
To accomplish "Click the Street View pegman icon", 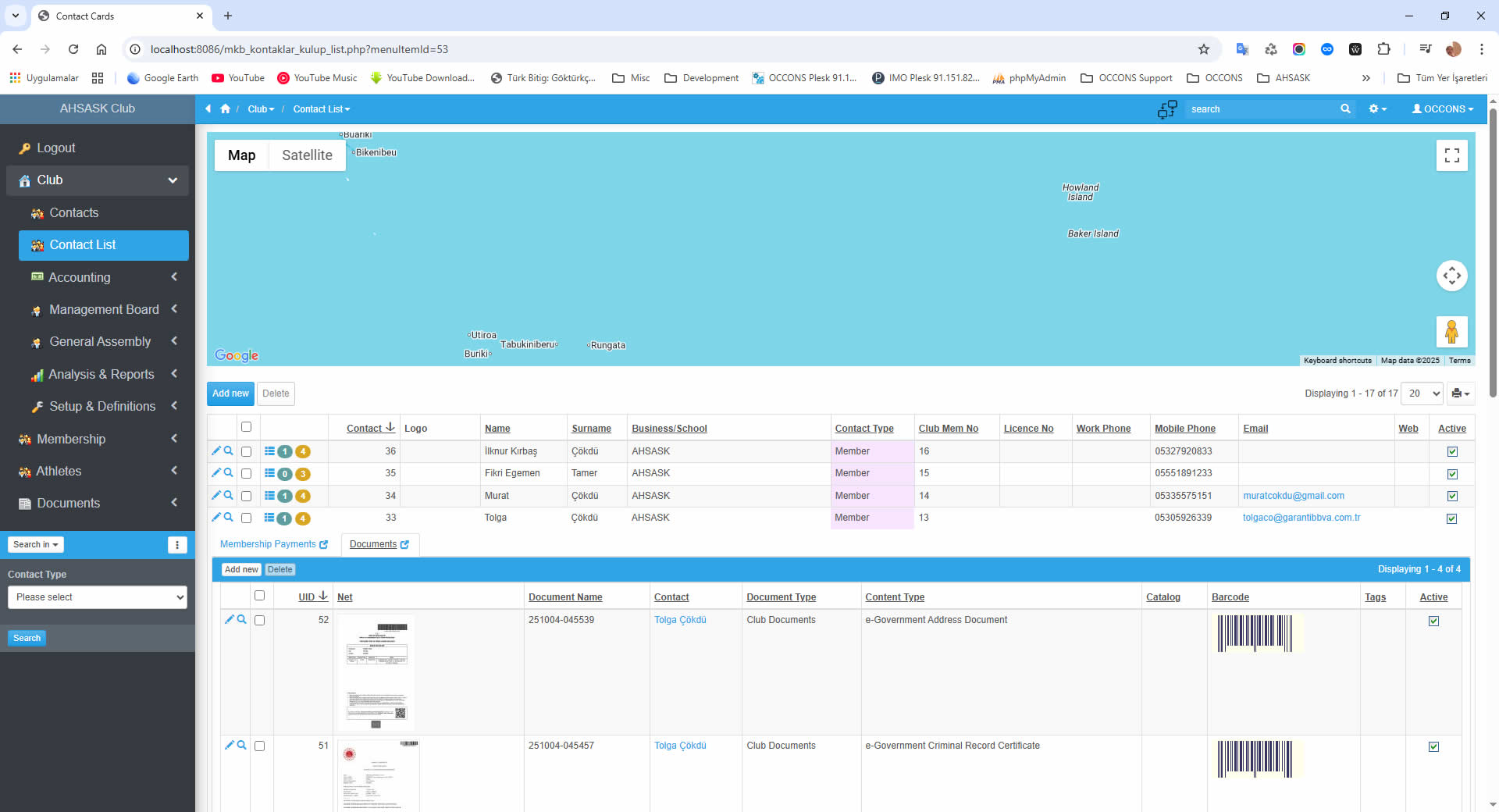I will tap(1451, 332).
